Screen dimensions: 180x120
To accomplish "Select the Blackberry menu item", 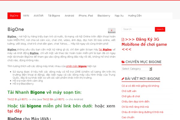I will point(104,16).
